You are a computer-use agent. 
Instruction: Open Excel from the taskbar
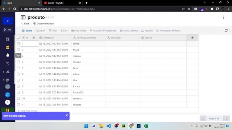[x=146, y=126]
